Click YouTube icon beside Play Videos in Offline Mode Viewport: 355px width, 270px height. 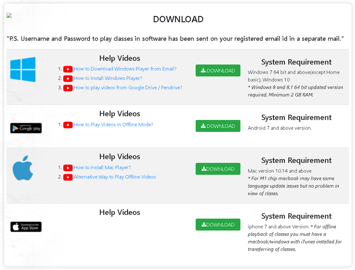pos(68,125)
